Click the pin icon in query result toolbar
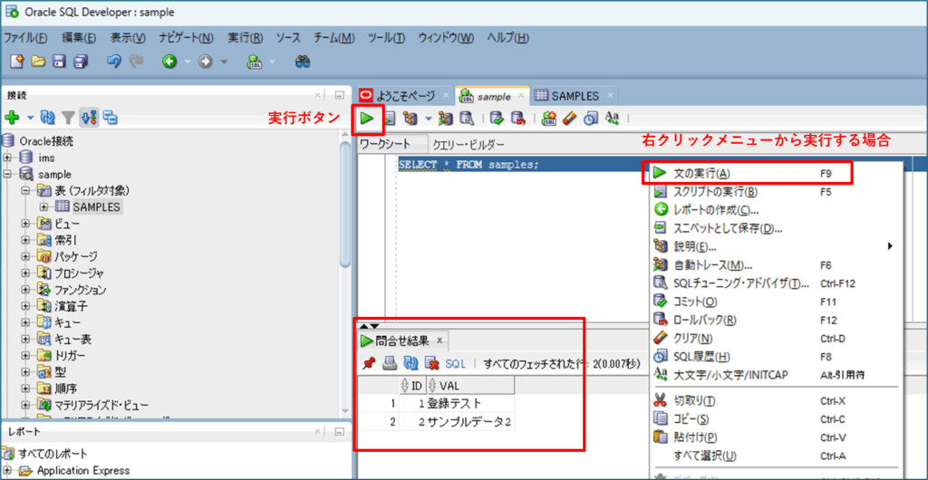This screenshot has height=480, width=928. click(368, 363)
